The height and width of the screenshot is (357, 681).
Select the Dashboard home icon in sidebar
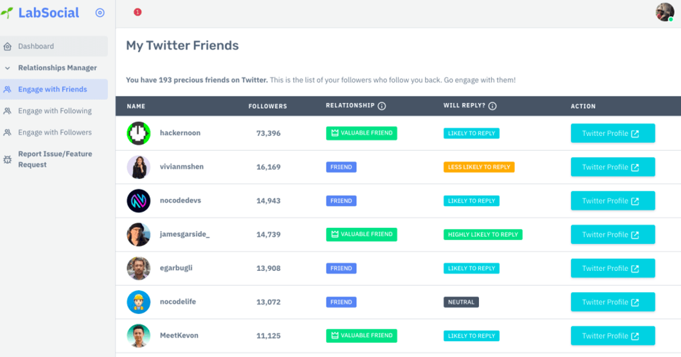click(7, 46)
